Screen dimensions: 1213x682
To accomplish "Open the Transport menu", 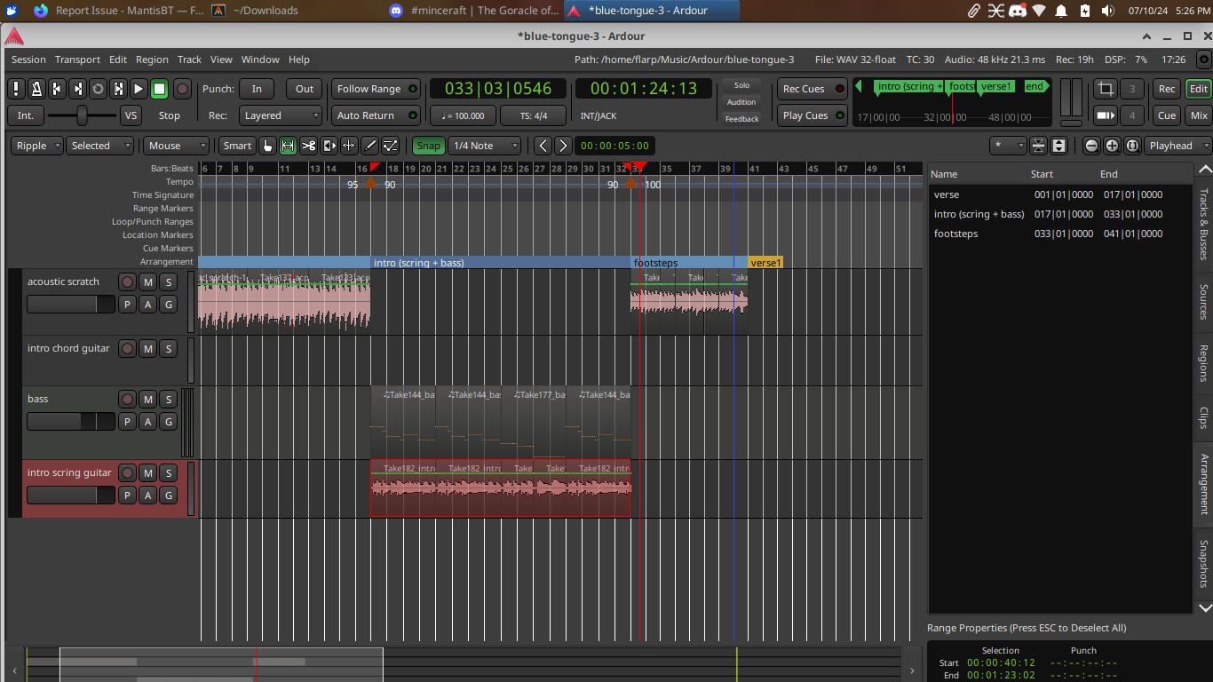I will 77,59.
